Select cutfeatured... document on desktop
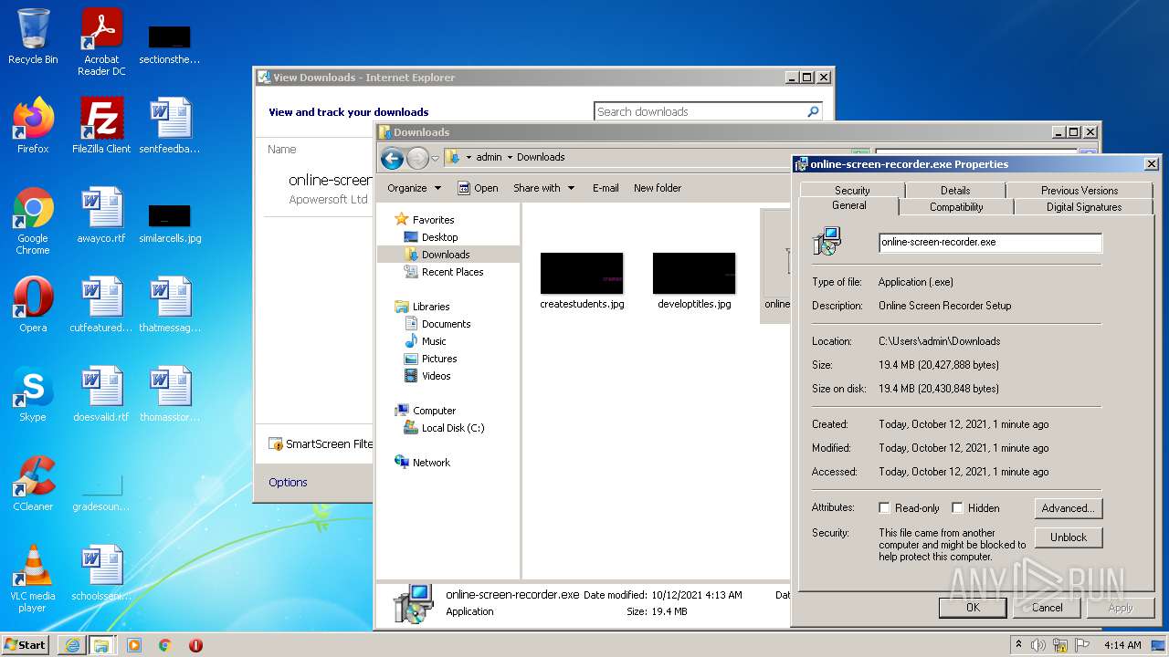The height and width of the screenshot is (657, 1169). click(101, 305)
